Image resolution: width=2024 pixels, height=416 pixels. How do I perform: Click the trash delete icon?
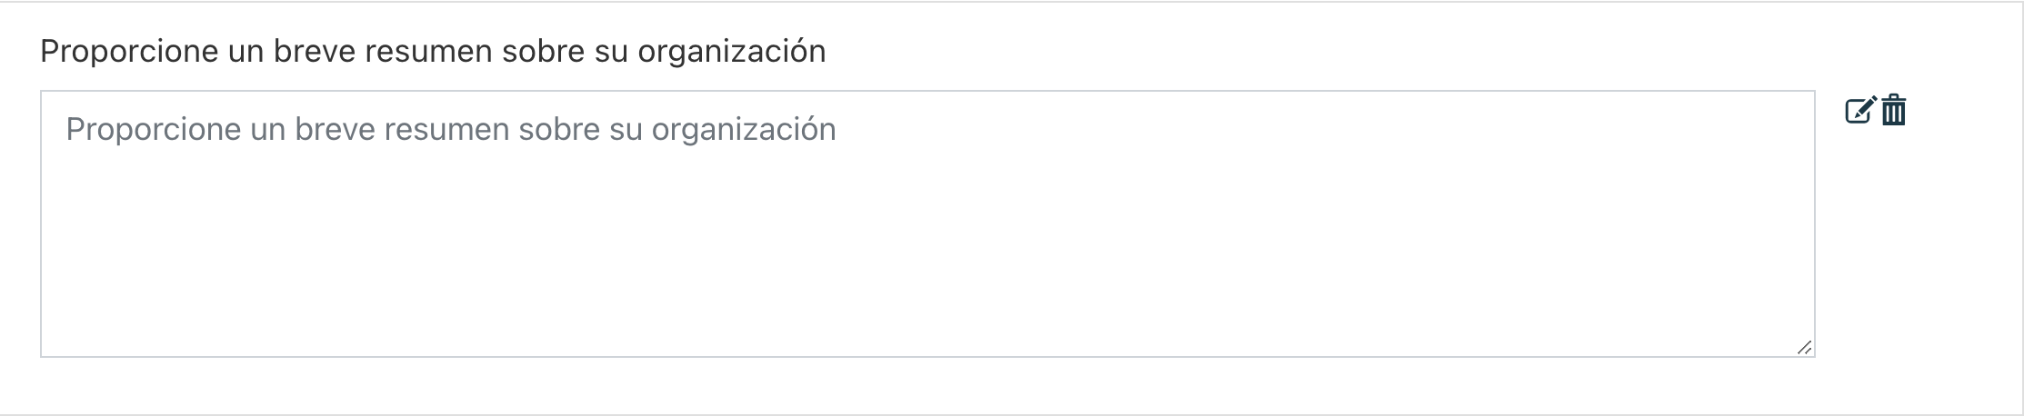coord(1894,110)
